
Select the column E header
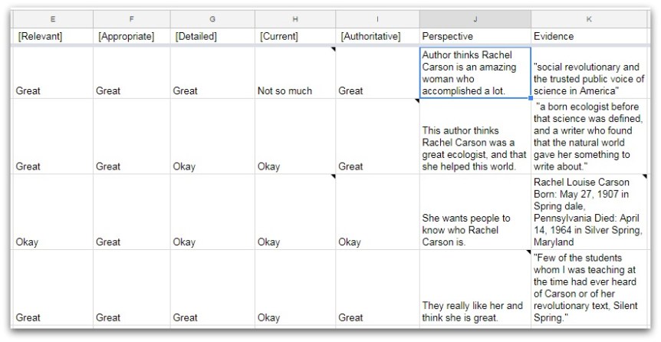(x=52, y=19)
